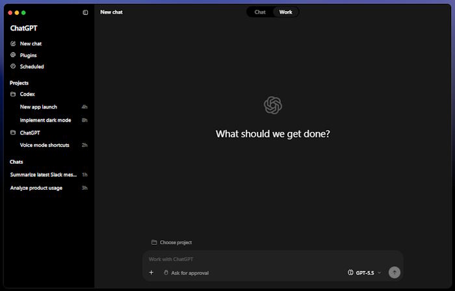Click the hand icon beside Ask for approval
The image size is (455, 291).
coord(166,273)
